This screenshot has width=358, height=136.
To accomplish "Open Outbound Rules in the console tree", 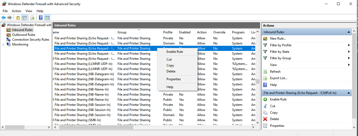I will coord(24,35).
